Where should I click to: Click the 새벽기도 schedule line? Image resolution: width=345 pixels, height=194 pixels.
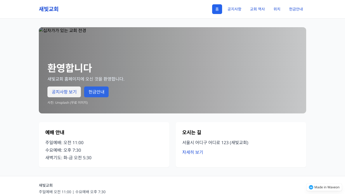pos(68,158)
